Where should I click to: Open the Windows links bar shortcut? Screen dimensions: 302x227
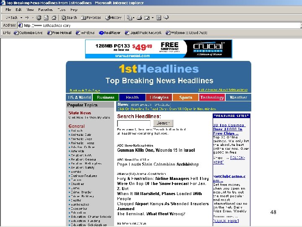coord(85,33)
